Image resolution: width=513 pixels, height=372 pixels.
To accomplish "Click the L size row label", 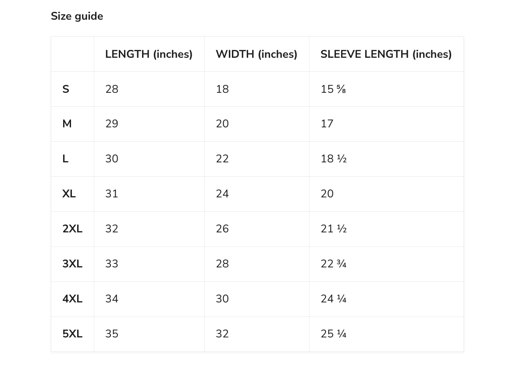I will pyautogui.click(x=65, y=159).
